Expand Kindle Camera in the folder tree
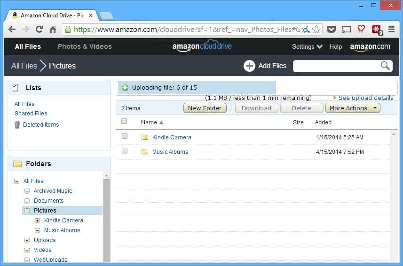 [37, 220]
